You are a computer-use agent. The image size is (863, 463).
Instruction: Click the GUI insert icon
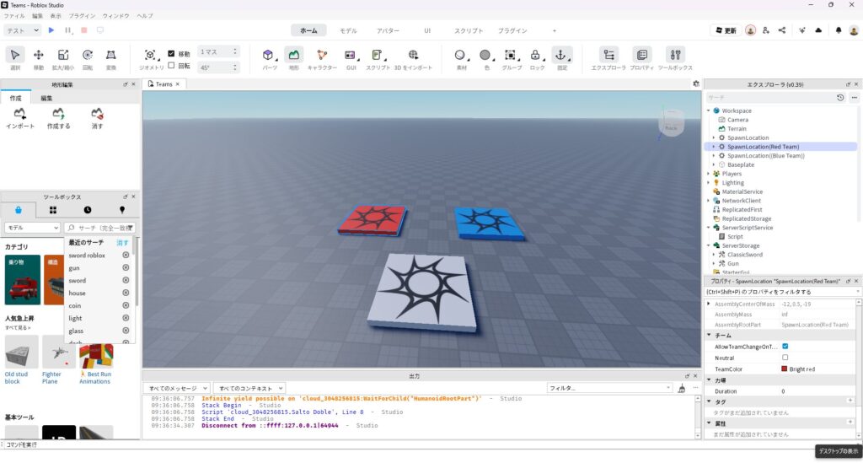click(350, 55)
